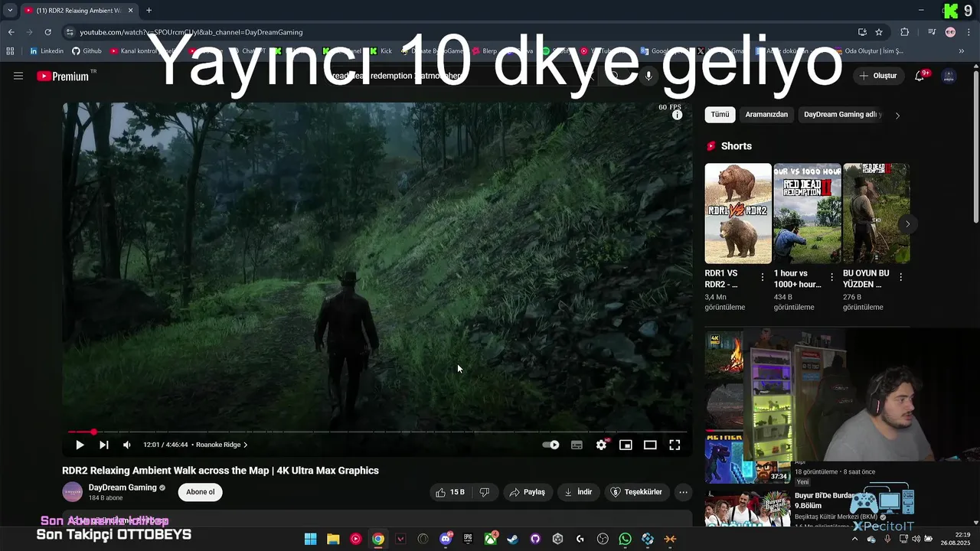The height and width of the screenshot is (551, 980).
Task: Open a new Chrome tab
Action: coord(149,11)
